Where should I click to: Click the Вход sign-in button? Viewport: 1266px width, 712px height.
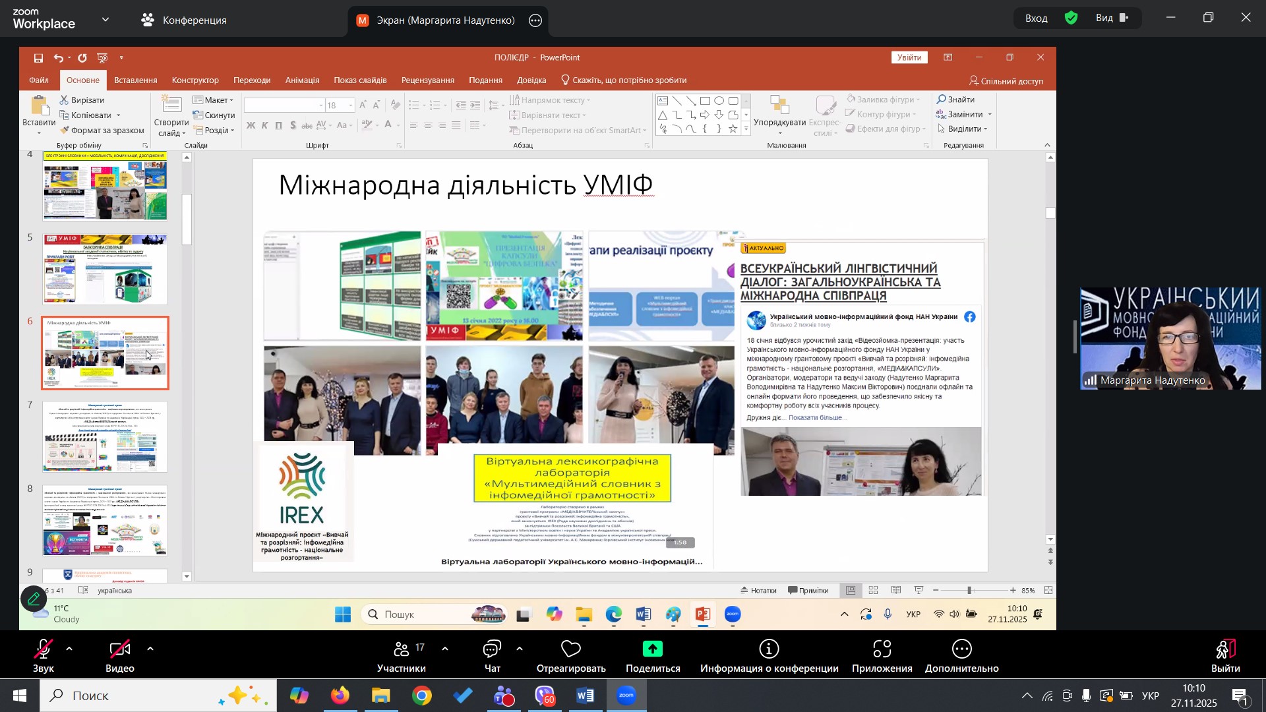pyautogui.click(x=1036, y=18)
